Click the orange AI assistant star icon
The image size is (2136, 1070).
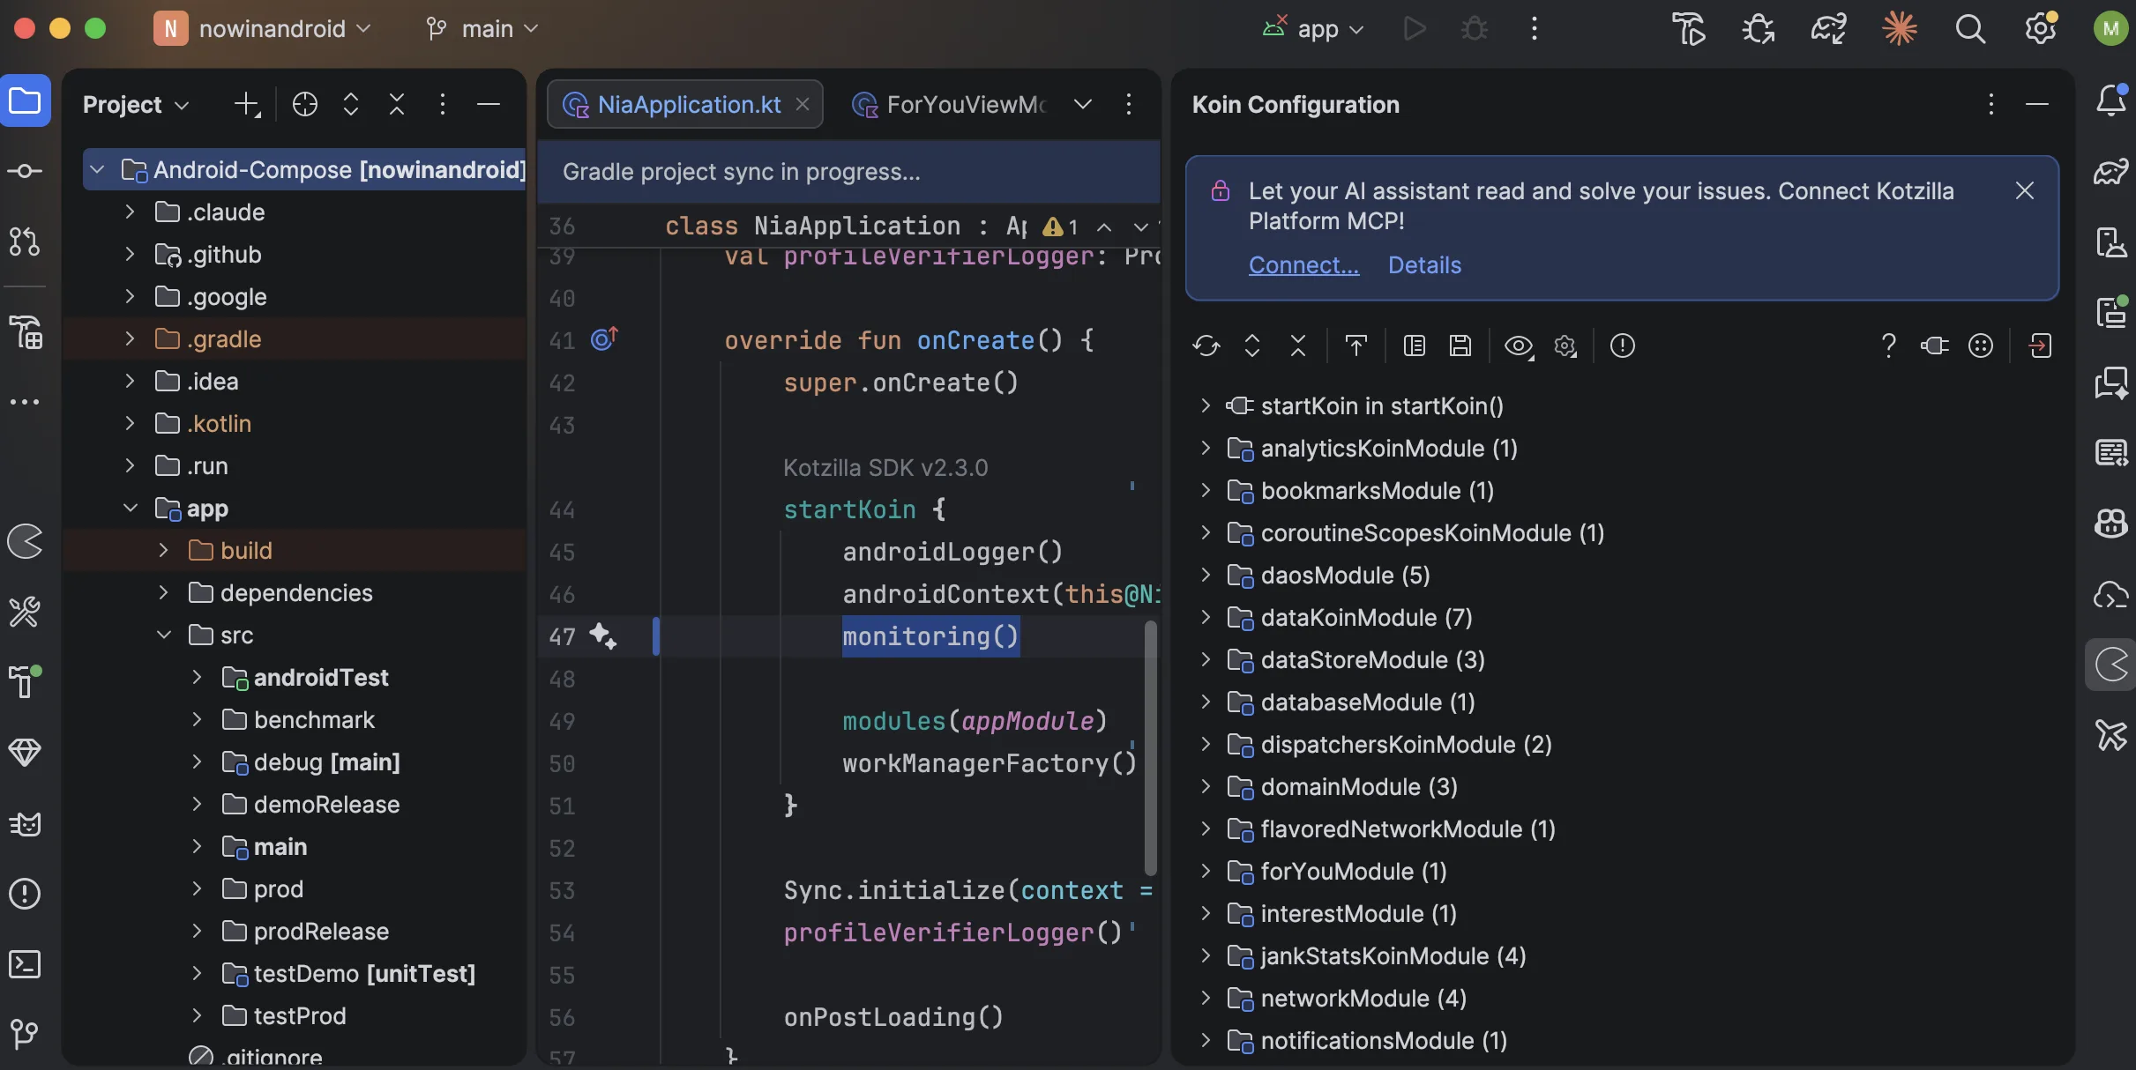point(1900,29)
